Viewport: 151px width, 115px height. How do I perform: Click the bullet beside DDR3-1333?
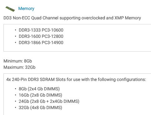tap(15, 30)
